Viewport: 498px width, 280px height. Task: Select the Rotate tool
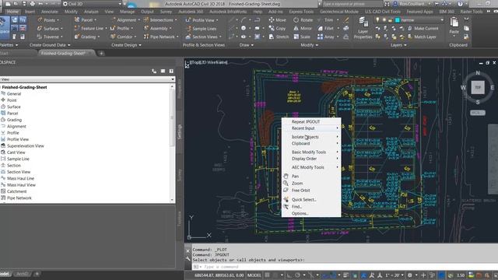click(303, 20)
